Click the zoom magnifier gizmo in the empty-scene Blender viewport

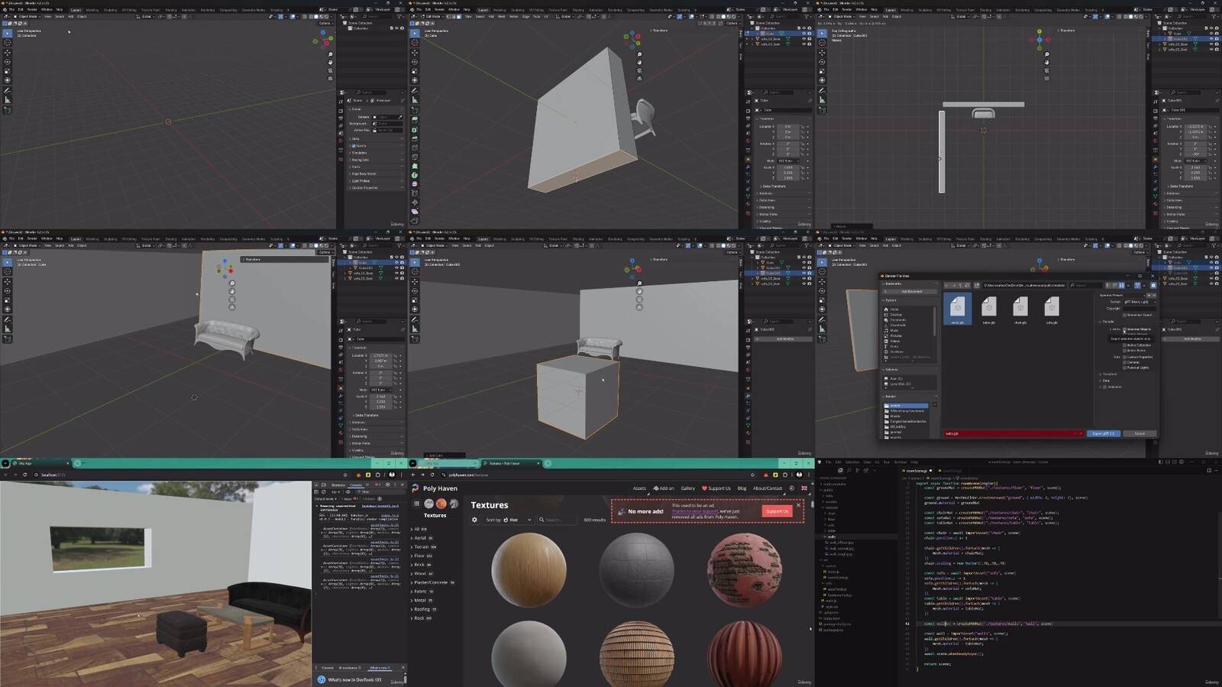coord(330,54)
